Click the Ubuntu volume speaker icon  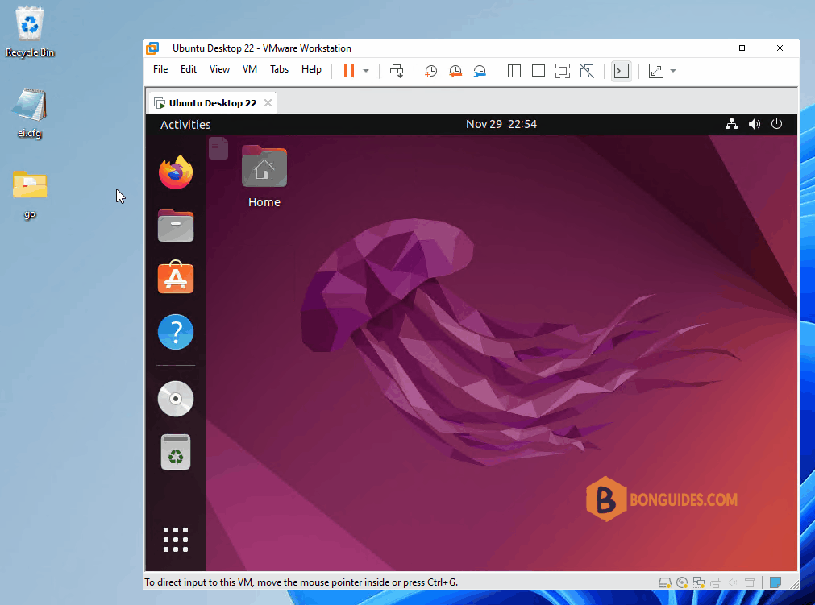click(755, 124)
